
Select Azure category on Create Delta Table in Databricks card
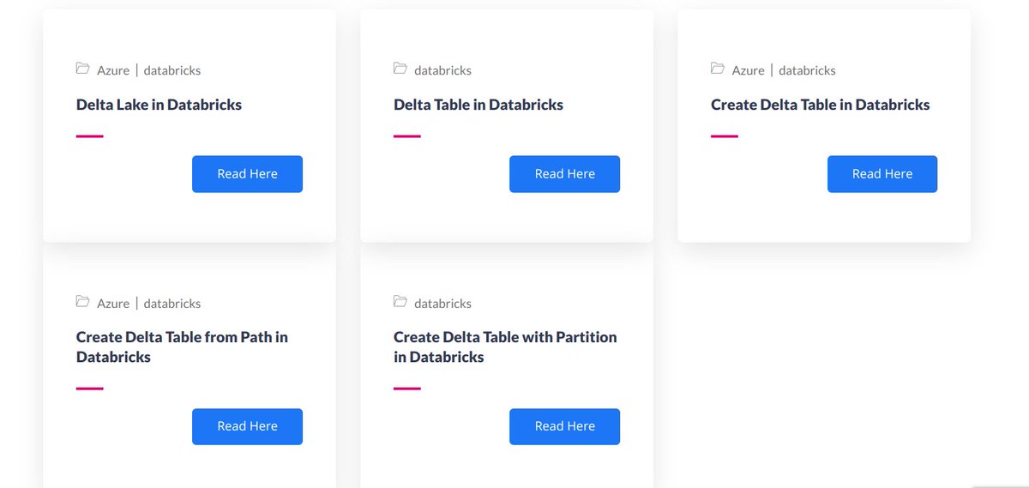click(748, 70)
